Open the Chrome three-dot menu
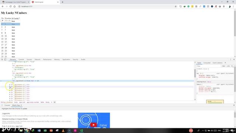Screen dimensions: 236x133 233,7
